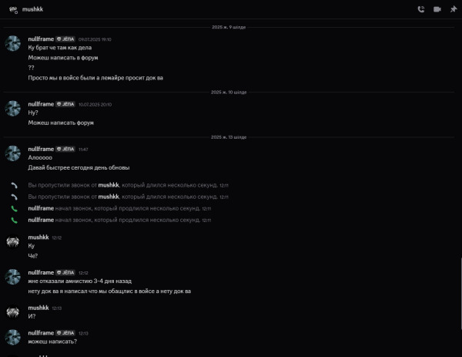The height and width of the screenshot is (357, 462).
Task: Click first missed call phone icon
Action: [x=14, y=185]
